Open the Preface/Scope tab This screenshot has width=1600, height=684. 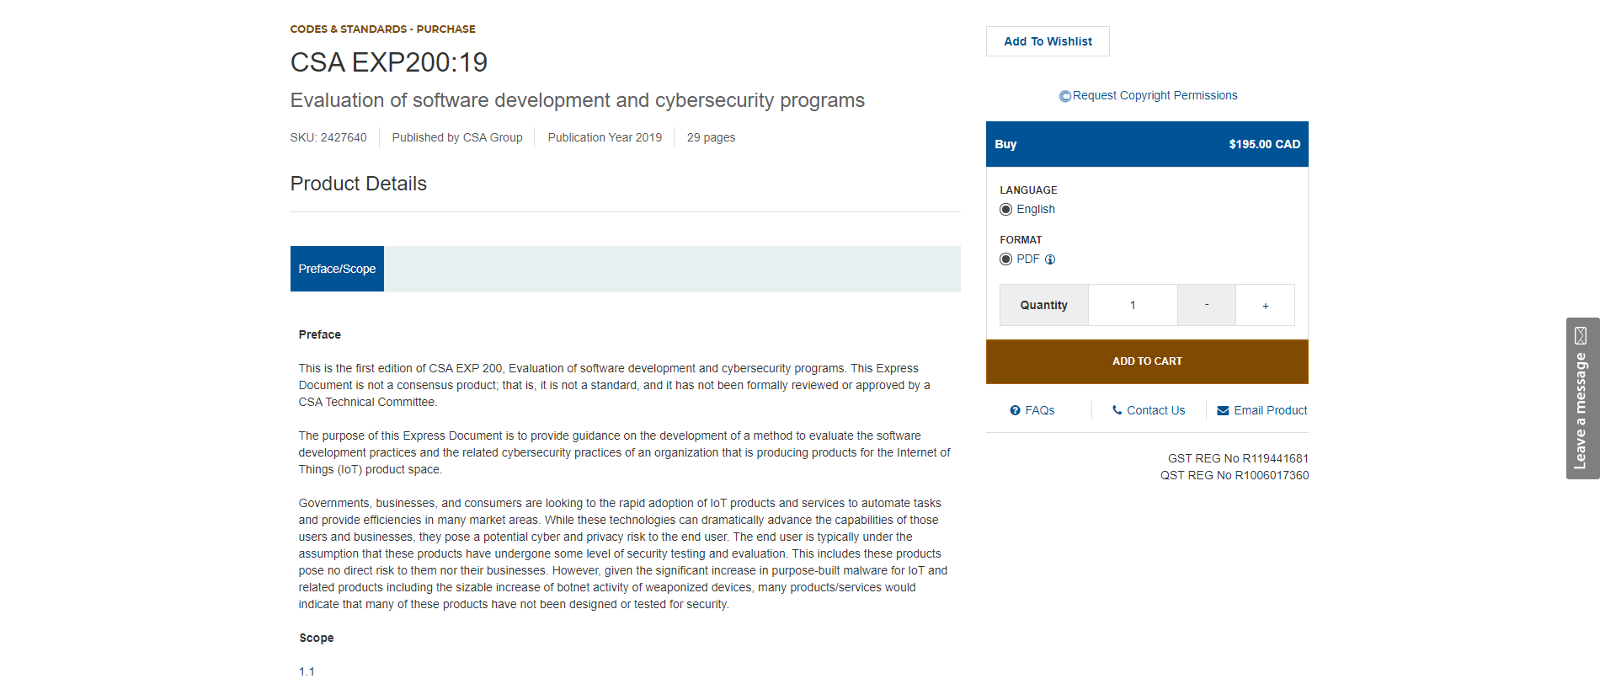point(337,269)
